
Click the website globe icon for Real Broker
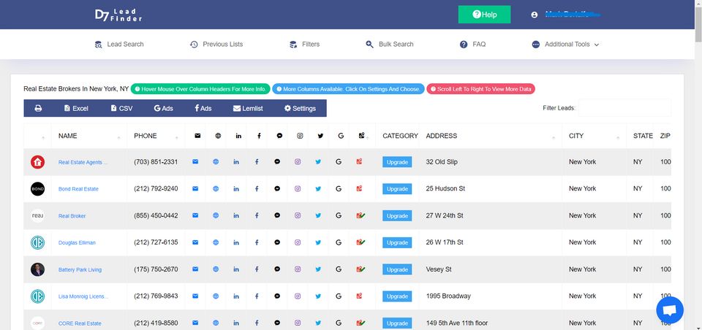click(x=216, y=215)
